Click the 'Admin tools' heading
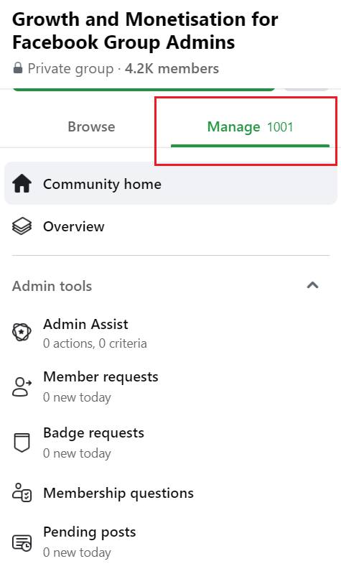This screenshot has height=574, width=341. point(52,286)
